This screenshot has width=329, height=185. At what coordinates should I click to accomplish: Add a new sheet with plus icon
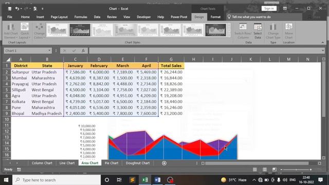pos(164,163)
